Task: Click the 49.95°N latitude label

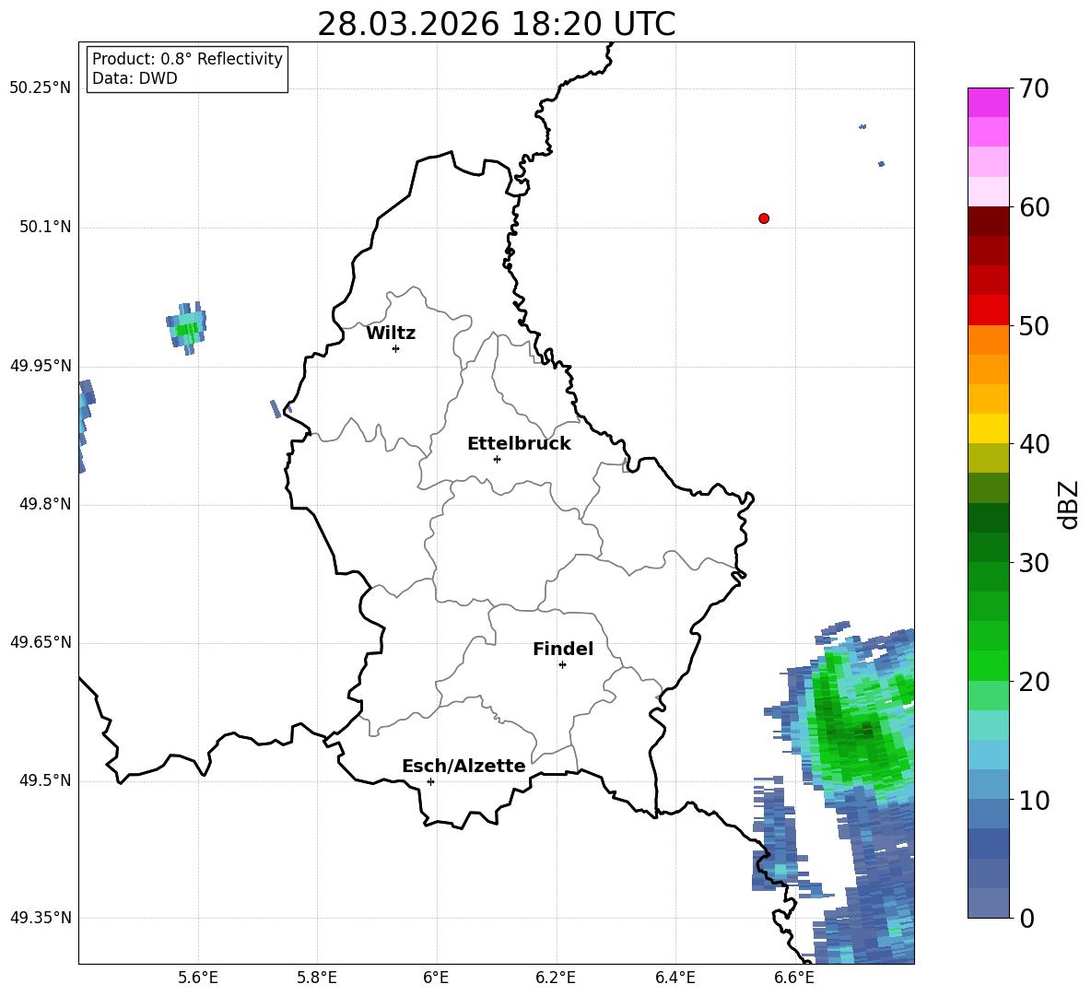Action: coord(41,366)
